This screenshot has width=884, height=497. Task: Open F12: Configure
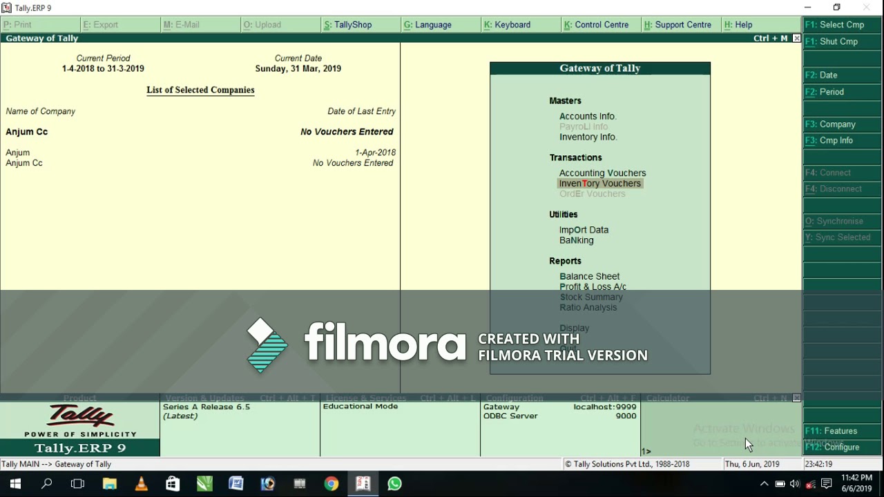click(x=843, y=447)
